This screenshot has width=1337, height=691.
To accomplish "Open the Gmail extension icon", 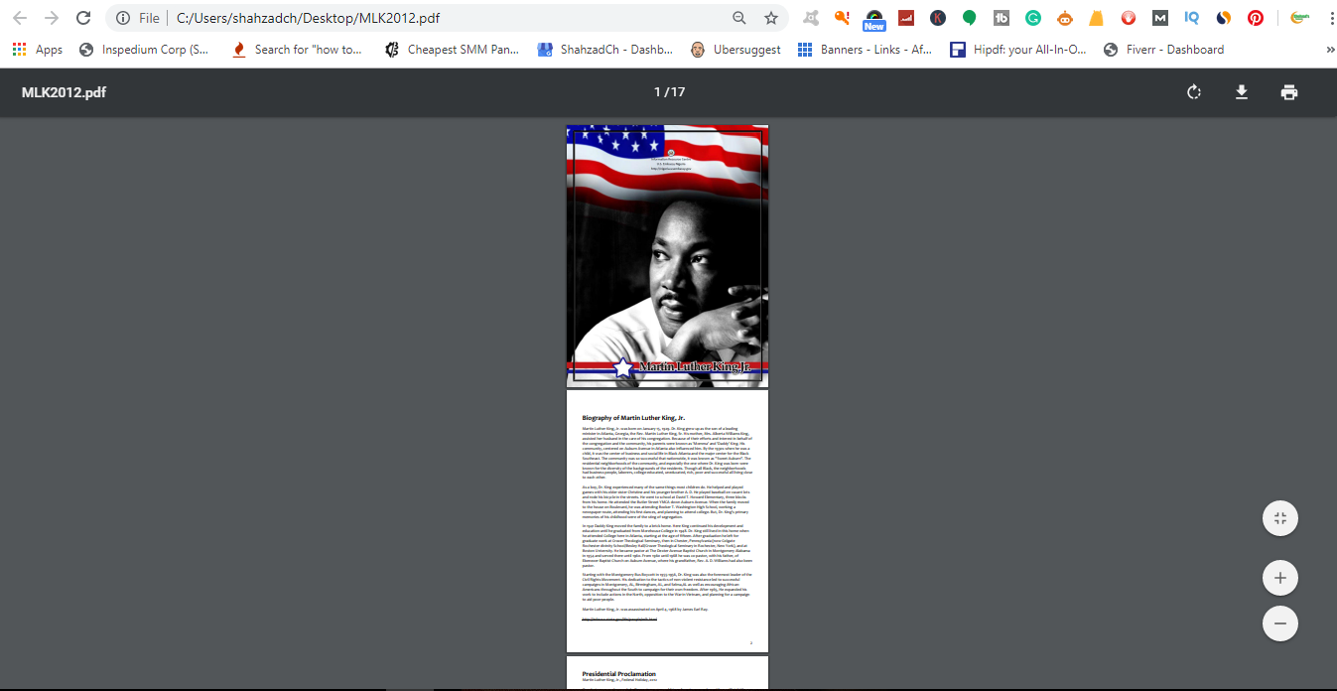I will pyautogui.click(x=1159, y=17).
